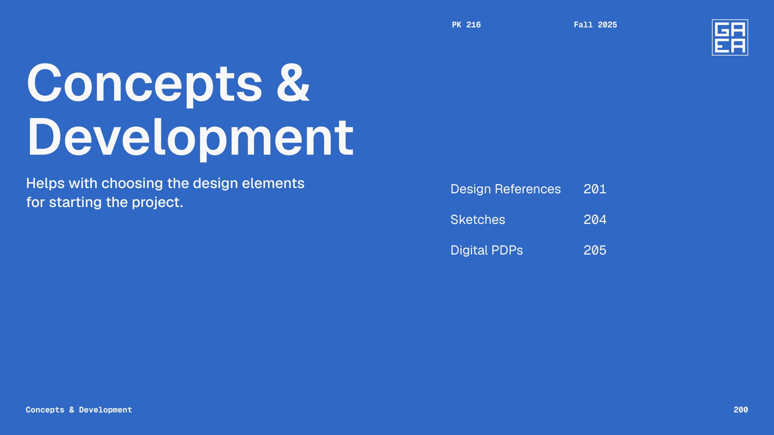This screenshot has width=774, height=435.
Task: Click the word 'PDPs' in contents list
Action: (507, 250)
